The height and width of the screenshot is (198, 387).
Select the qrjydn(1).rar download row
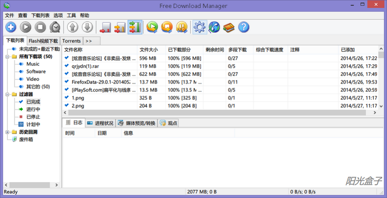coord(220,66)
